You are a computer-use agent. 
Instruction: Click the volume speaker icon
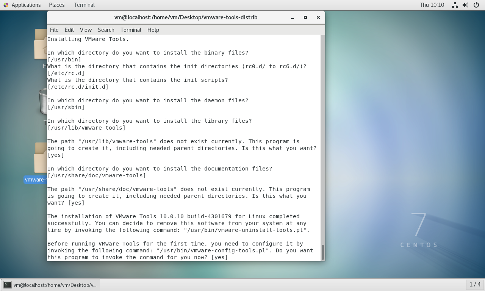465,5
